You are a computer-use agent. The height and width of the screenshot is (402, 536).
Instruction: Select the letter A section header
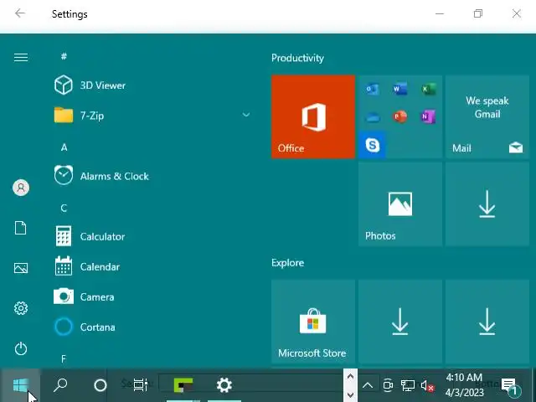pos(64,147)
